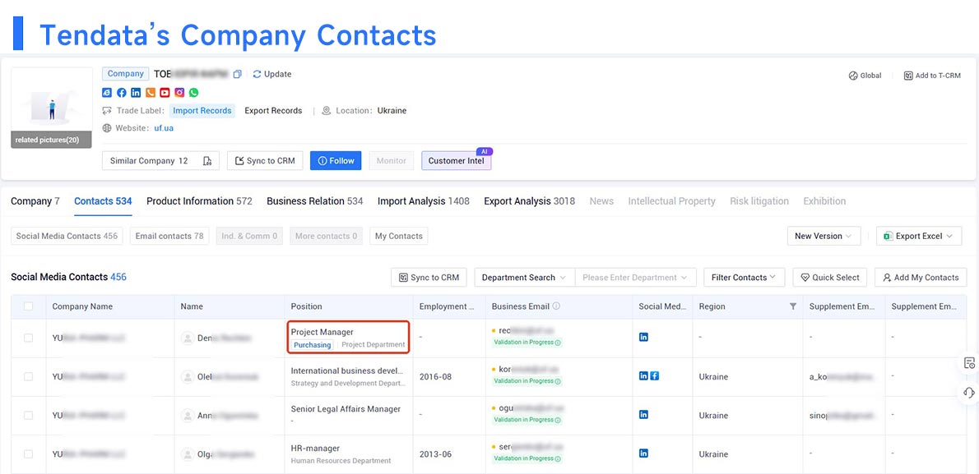
Task: Select the Export Records trade label
Action: [273, 110]
